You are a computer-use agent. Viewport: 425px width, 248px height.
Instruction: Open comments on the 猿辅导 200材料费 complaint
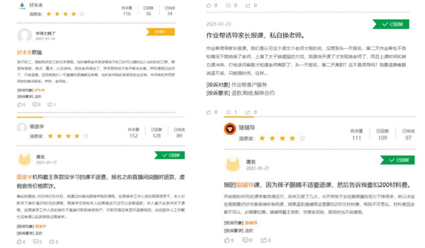point(245,240)
